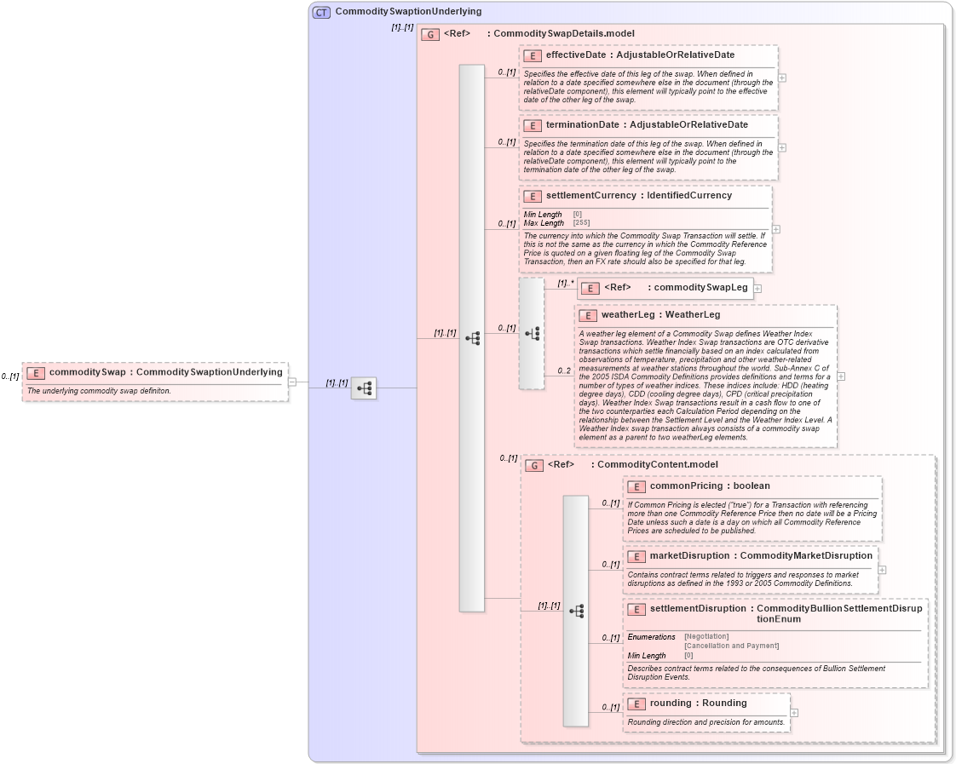
Task: Click the sequence icon in CommodityContent.model bar
Action: click(576, 611)
